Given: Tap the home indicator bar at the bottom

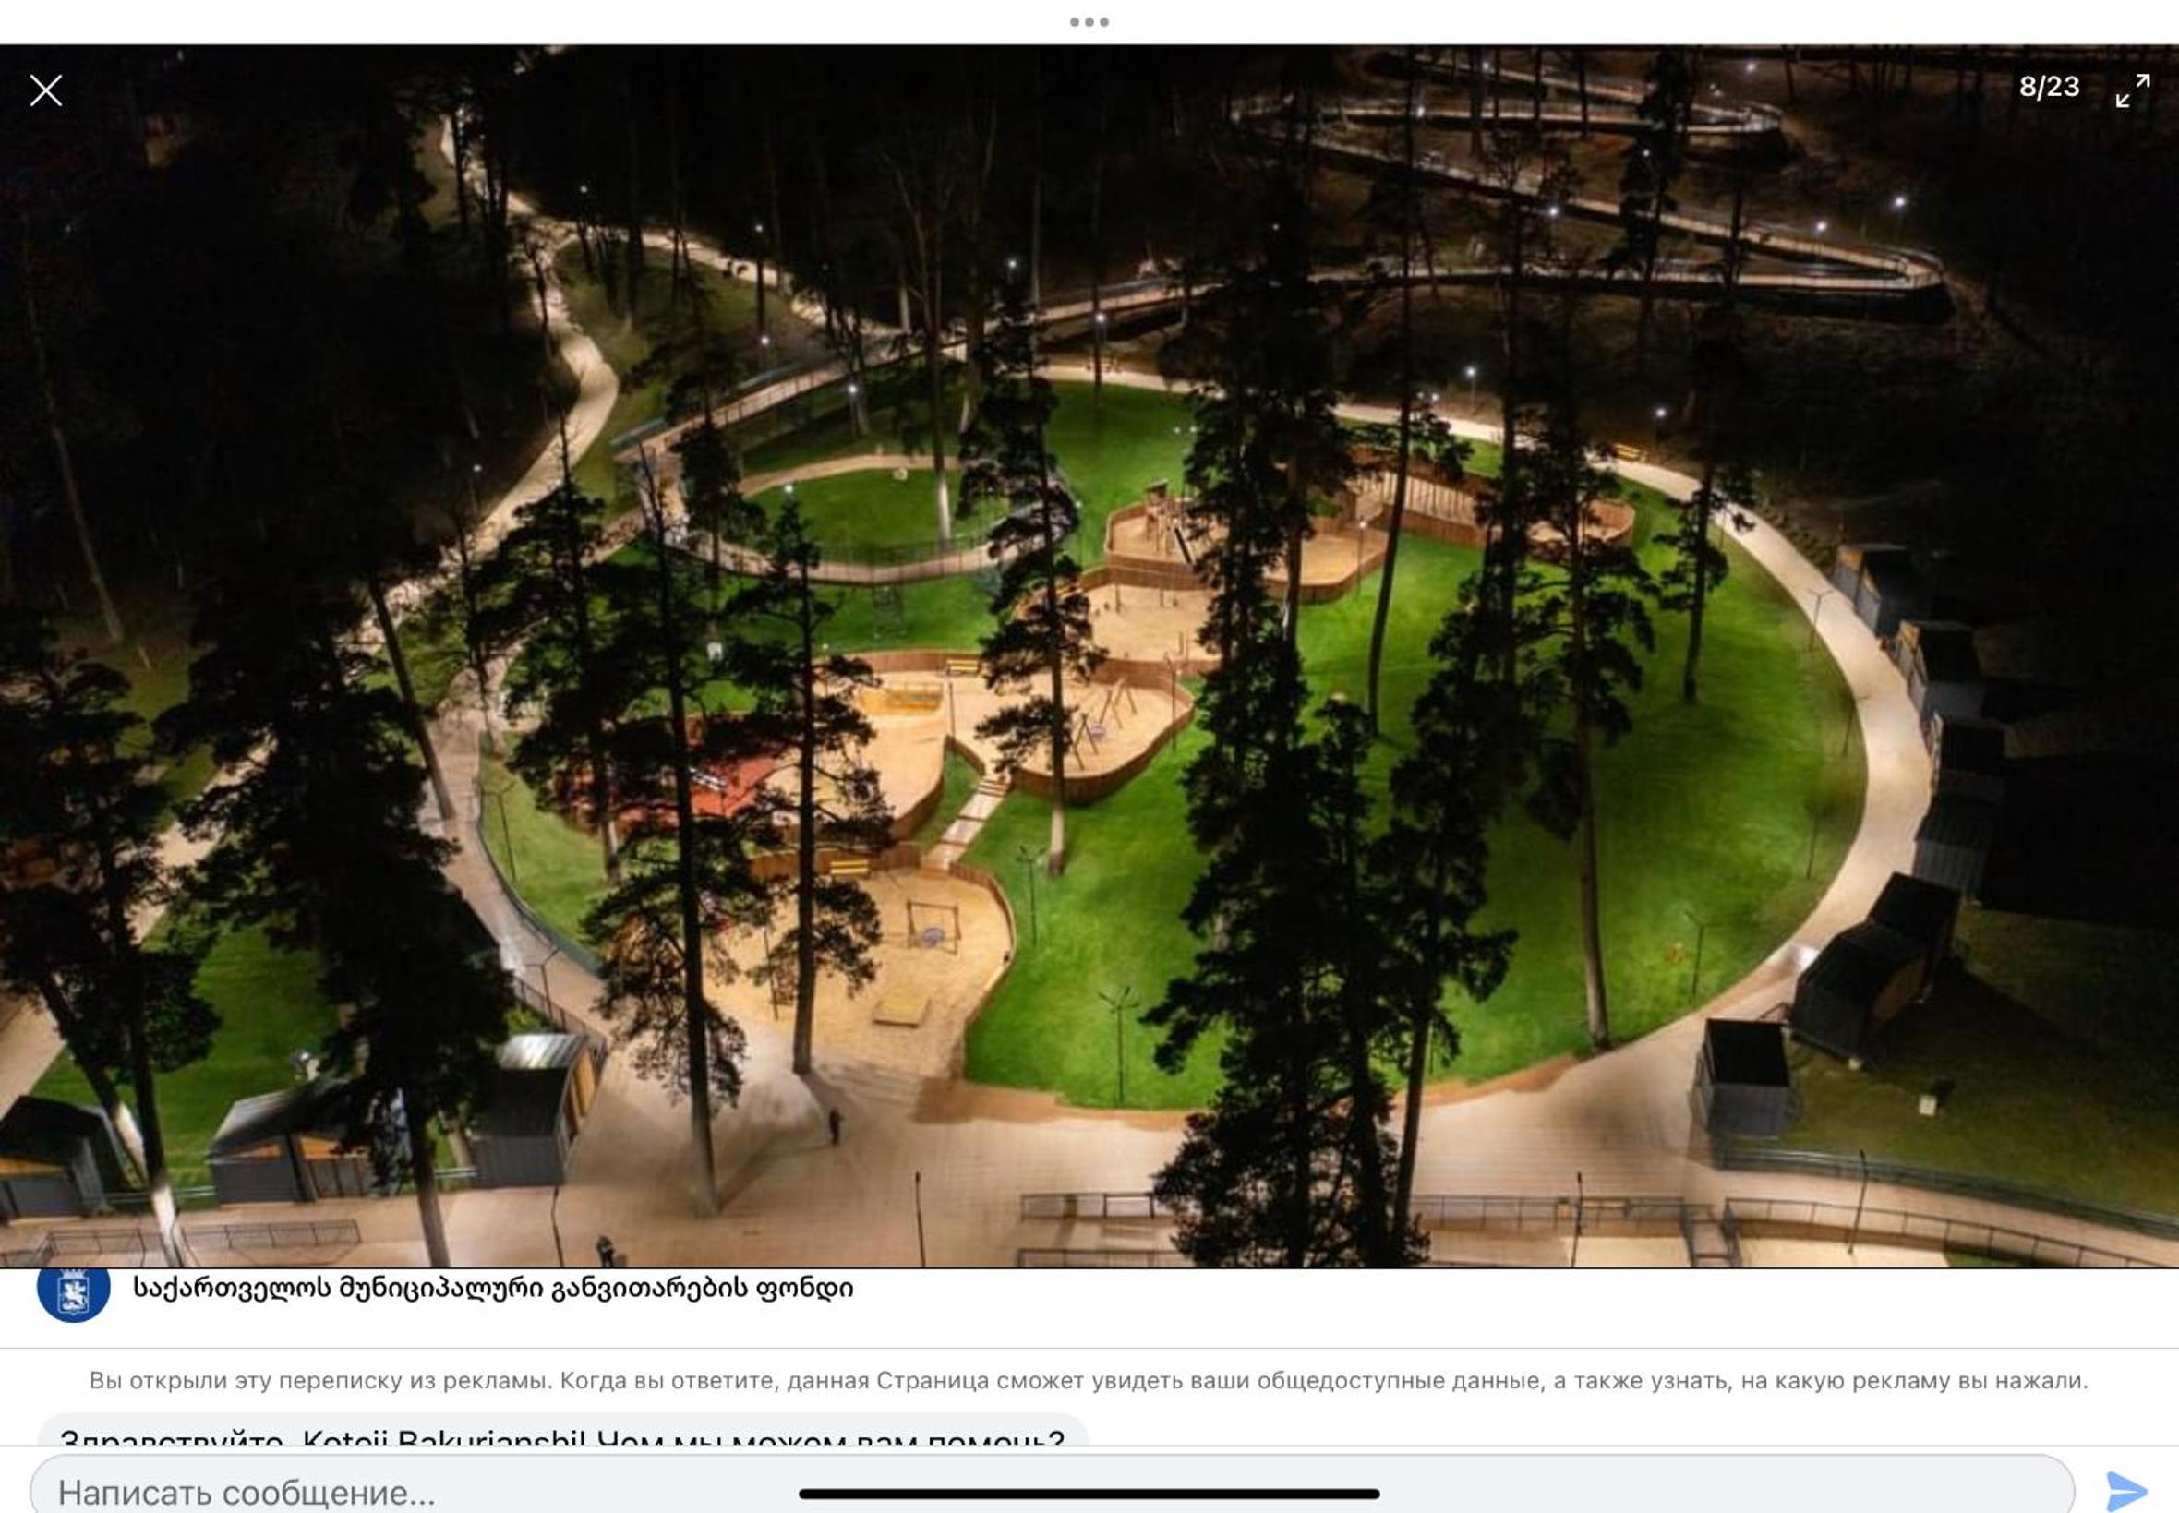Looking at the screenshot, I should (x=1089, y=1494).
